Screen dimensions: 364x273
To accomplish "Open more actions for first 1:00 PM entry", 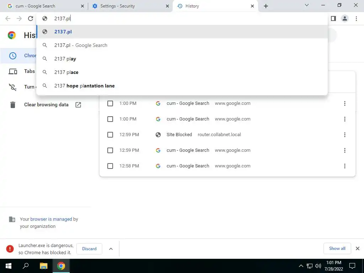I will [345, 103].
